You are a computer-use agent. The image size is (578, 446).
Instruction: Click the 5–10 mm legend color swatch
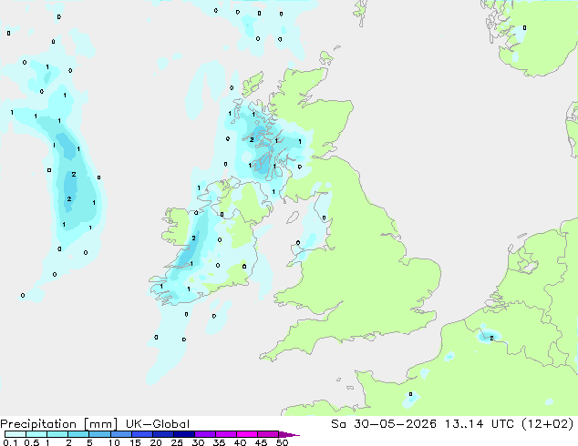(99, 434)
